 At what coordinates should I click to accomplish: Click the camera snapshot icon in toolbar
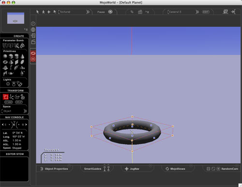[x=140, y=12]
